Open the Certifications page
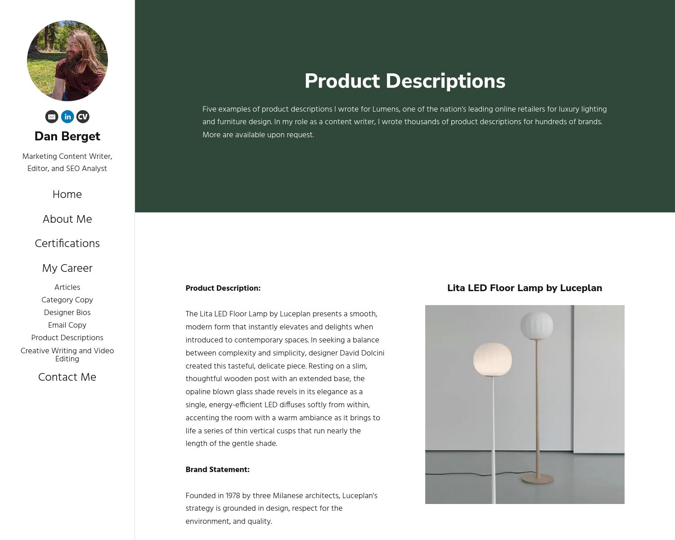 (67, 243)
